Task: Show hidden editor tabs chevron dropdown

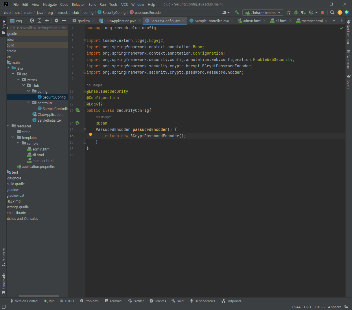Action: point(333,21)
